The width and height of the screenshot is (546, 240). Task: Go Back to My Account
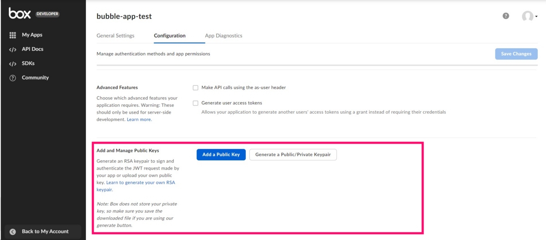[x=45, y=231]
